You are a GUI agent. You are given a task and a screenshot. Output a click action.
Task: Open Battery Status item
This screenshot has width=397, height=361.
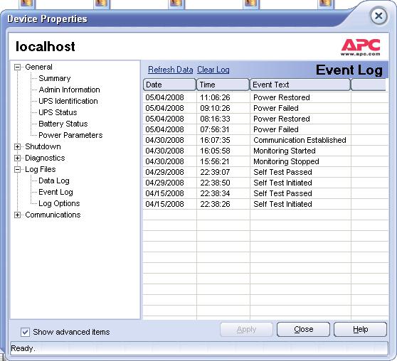63,124
